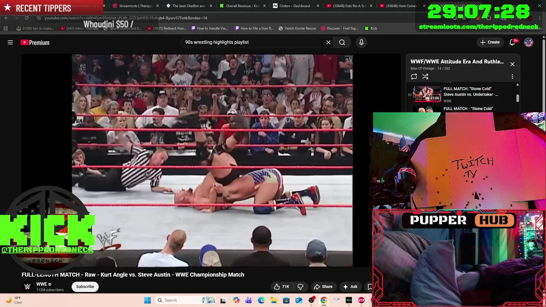
Task: Open the weather widget showing 19°F
Action: [x=14, y=300]
